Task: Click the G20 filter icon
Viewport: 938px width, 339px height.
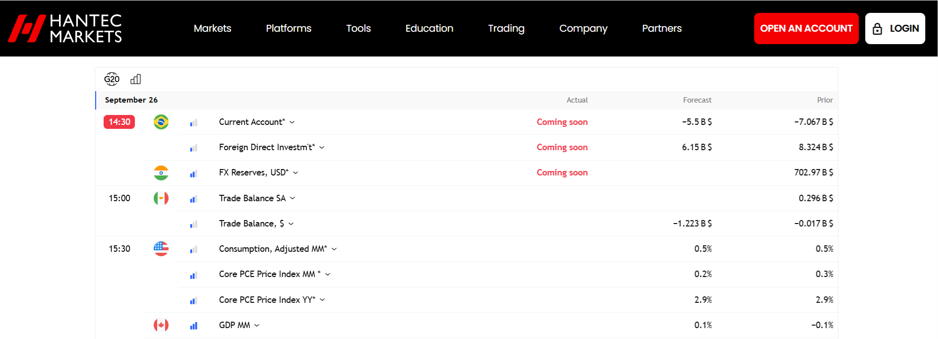Action: (x=112, y=79)
